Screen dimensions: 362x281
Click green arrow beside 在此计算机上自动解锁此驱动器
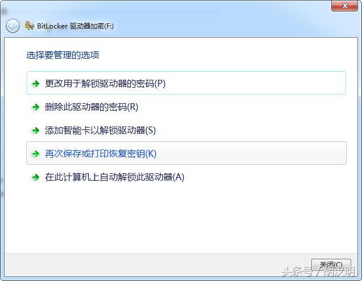click(35, 177)
